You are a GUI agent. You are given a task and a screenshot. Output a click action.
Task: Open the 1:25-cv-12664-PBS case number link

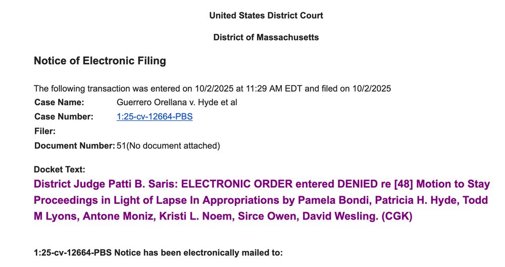[155, 116]
